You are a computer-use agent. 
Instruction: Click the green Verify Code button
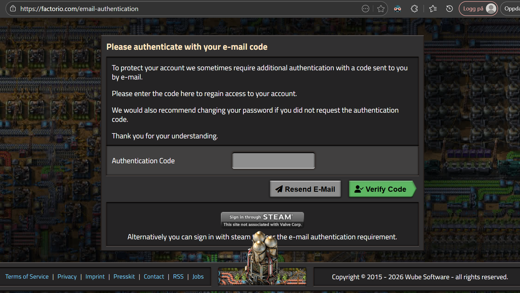382,189
